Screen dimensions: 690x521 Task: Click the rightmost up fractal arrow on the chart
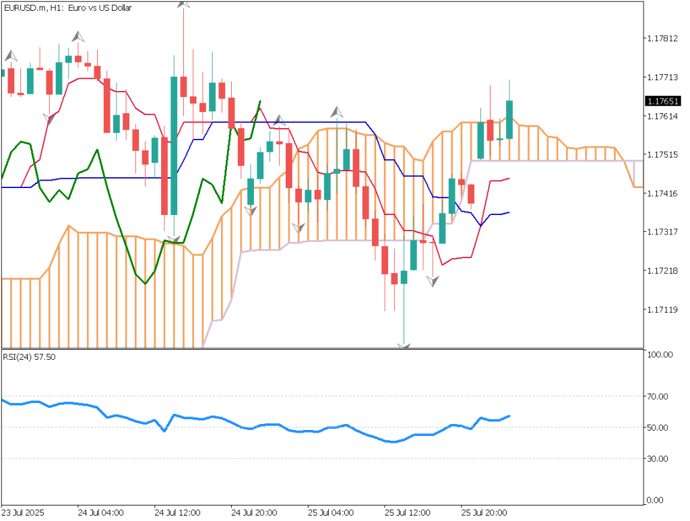(x=336, y=112)
